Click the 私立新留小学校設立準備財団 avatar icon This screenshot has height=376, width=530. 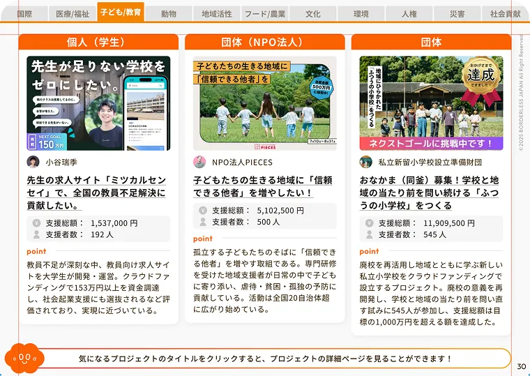pos(366,162)
